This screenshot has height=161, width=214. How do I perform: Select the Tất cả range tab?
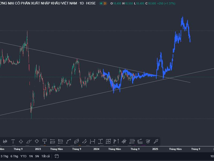45,156
